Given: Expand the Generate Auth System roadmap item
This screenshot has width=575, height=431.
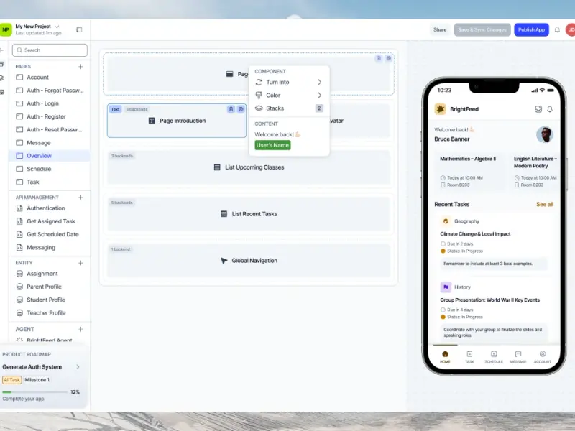Looking at the screenshot, I should tap(78, 367).
